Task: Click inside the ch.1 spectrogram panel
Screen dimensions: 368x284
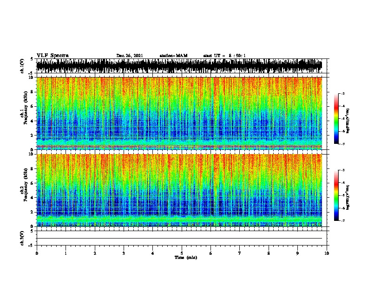Action: coord(179,113)
